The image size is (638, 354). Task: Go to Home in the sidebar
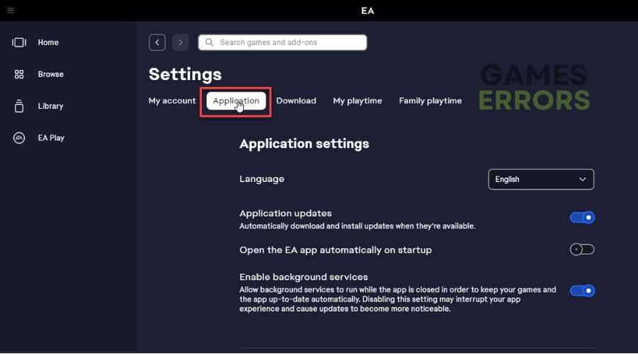[x=48, y=42]
